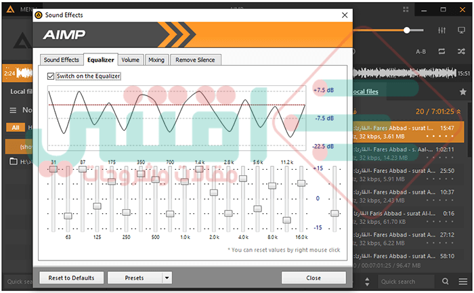Click the up/down sort arrows icon
The image size is (474, 293).
(x=367, y=281)
